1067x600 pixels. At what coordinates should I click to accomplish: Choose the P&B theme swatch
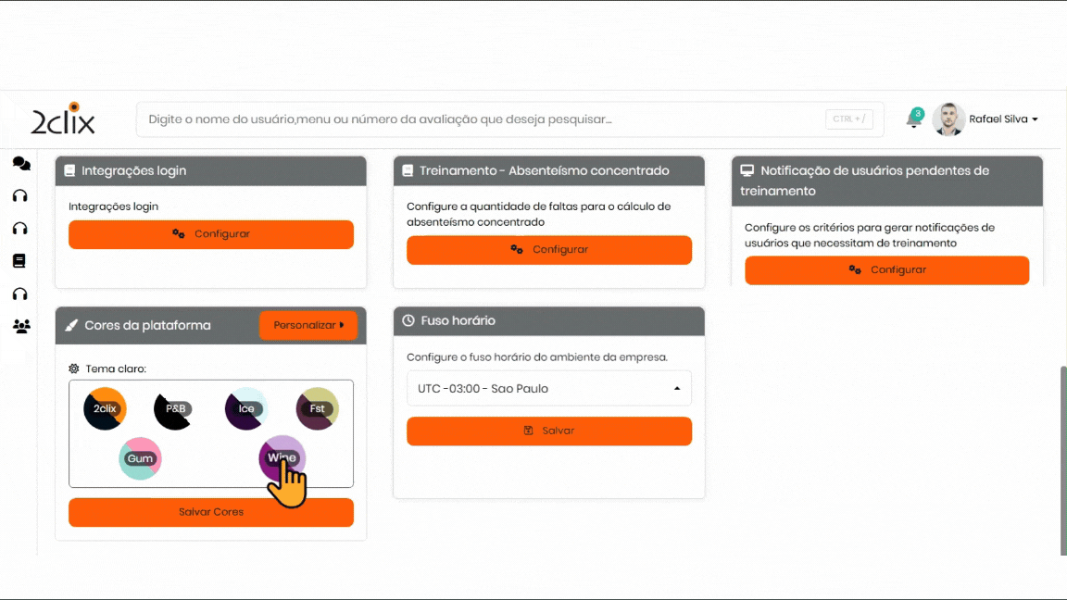tap(175, 408)
